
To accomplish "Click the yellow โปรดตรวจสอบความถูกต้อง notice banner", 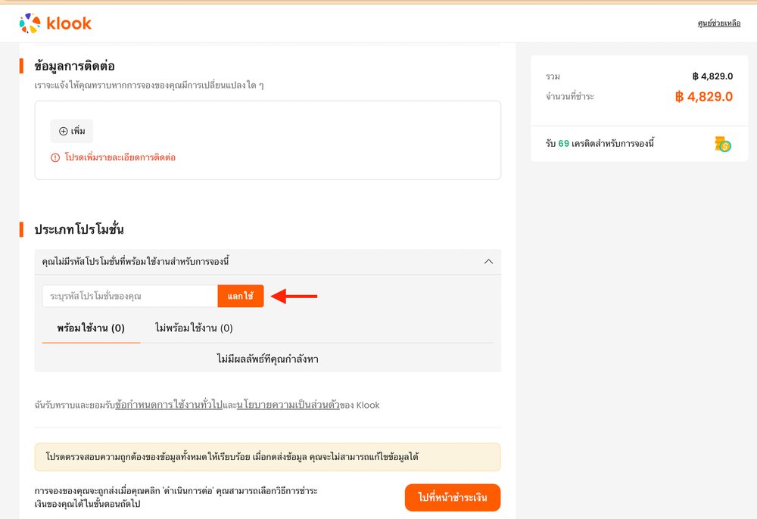I will [267, 457].
